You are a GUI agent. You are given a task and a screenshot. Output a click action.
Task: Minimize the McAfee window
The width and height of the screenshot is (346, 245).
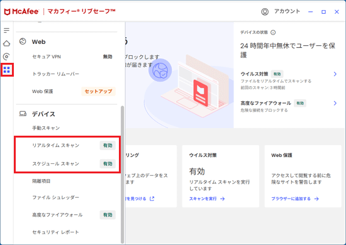311,12
